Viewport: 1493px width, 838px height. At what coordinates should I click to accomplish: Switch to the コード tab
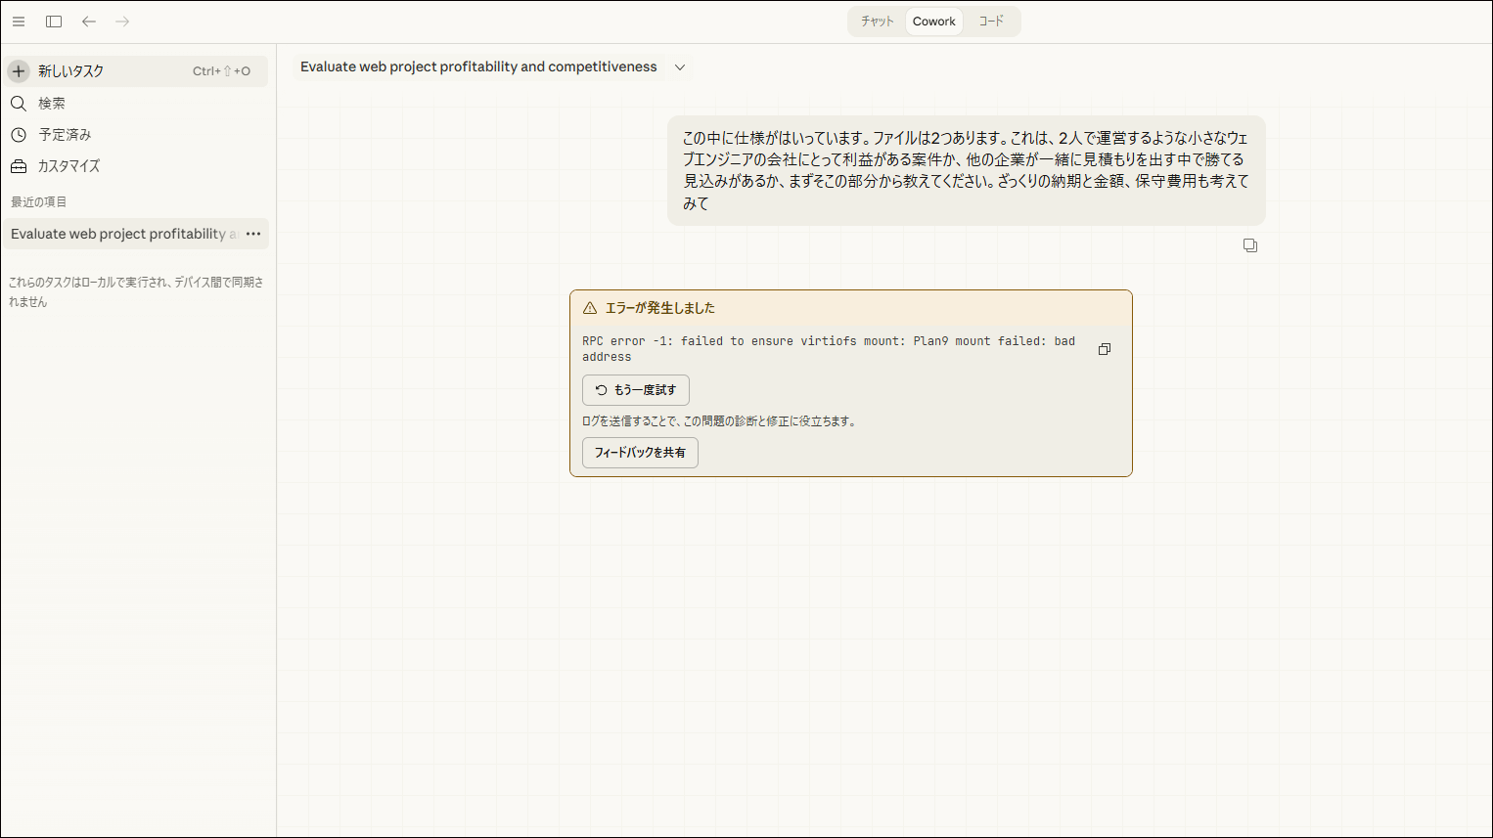pyautogui.click(x=991, y=22)
